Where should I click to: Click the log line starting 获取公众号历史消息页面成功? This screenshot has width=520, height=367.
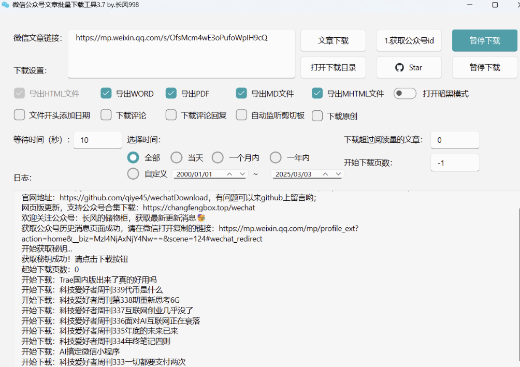click(x=190, y=228)
